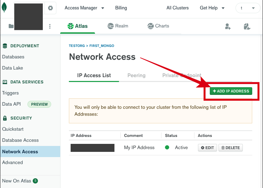Open the project activity feed icon
This screenshot has width=263, height=188.
pos(247,26)
